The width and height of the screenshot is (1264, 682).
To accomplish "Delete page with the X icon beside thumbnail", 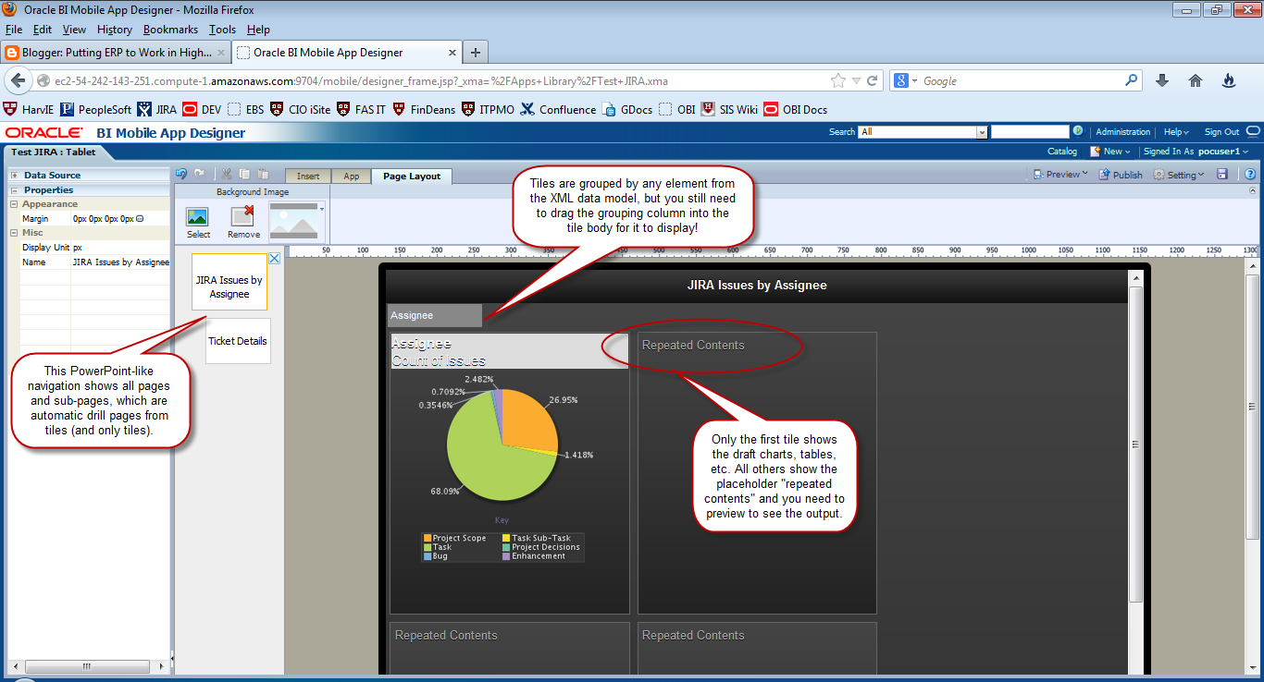I will (275, 259).
